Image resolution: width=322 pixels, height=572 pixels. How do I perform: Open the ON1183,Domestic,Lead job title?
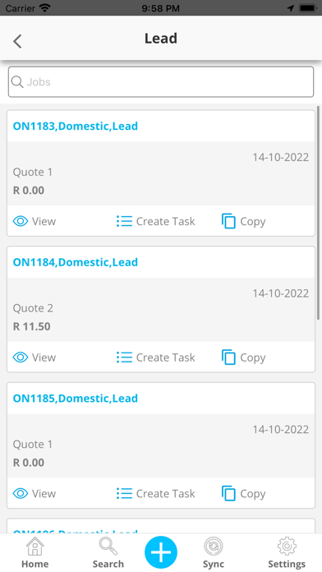coord(76,127)
